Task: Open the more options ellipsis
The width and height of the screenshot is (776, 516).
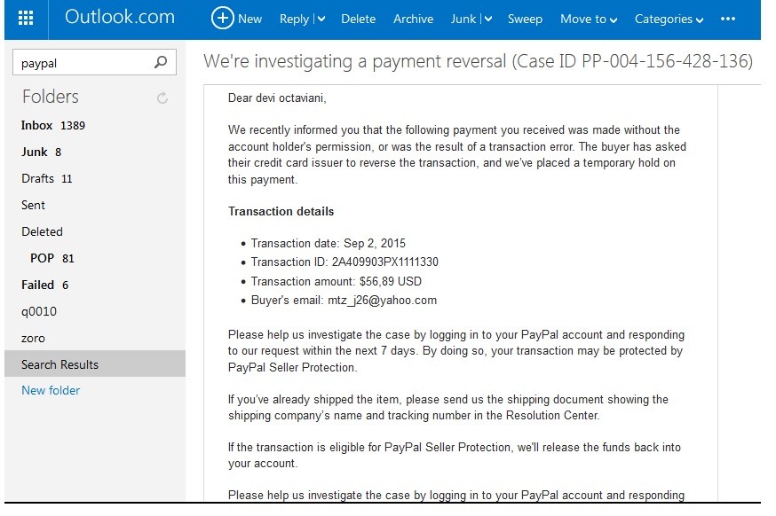Action: point(728,19)
